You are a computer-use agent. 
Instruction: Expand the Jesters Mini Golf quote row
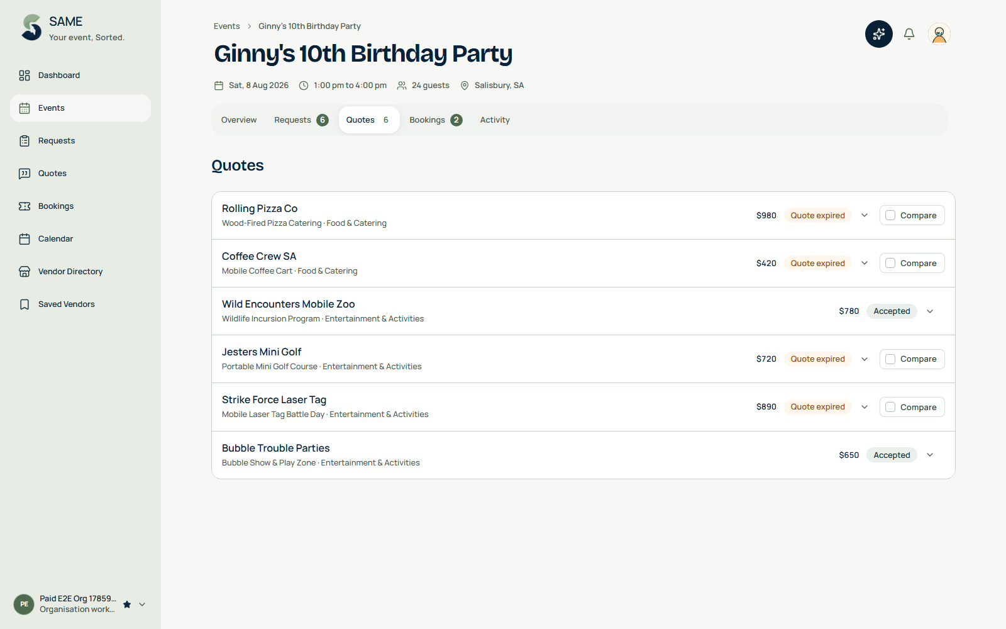click(x=865, y=359)
